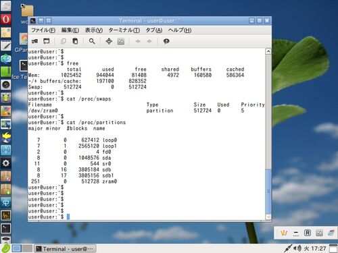The width and height of the screenshot is (338, 253).
Task: Click the 'cat /proc/partitions' command text
Action: click(96, 123)
